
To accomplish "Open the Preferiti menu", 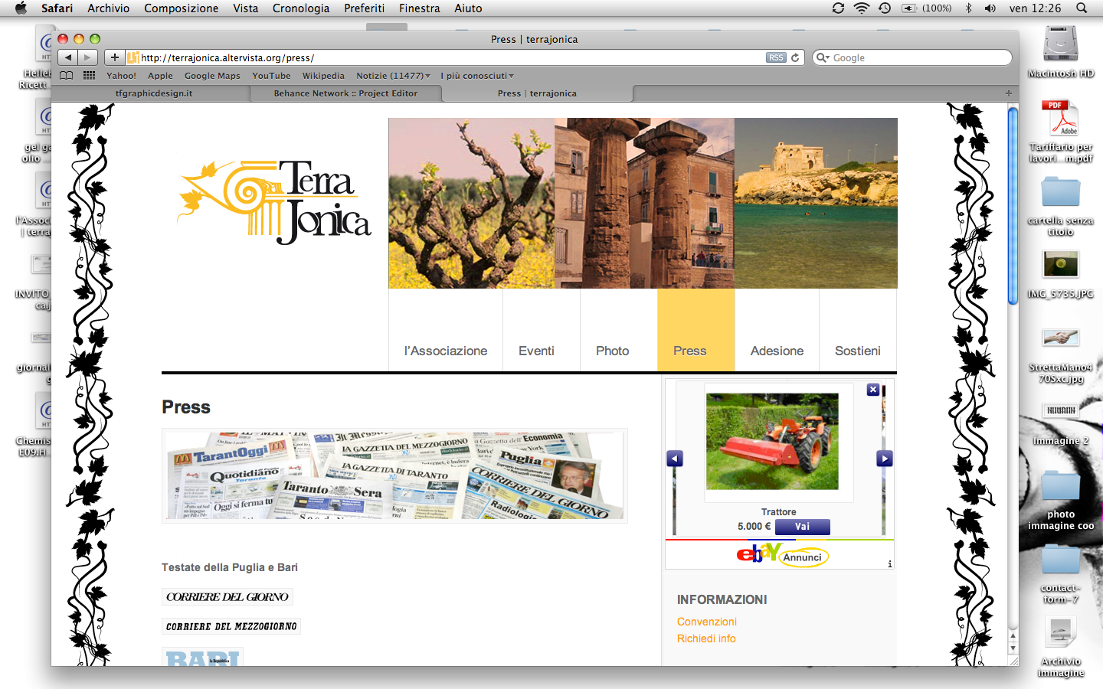I will click(x=364, y=8).
